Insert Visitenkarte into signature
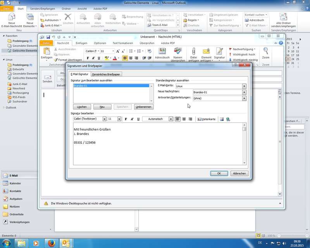The width and height of the screenshot is (310, 248). tap(207, 119)
